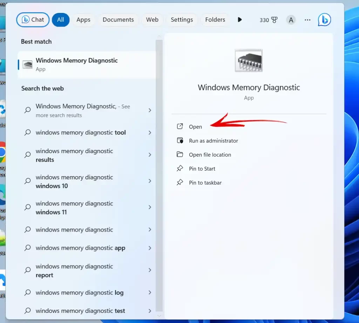Click search icon beside 'diagnostic log' suggestion
The width and height of the screenshot is (359, 323).
pyautogui.click(x=27, y=293)
